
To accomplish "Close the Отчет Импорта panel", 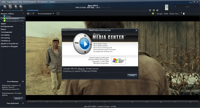I will click(x=23, y=81).
